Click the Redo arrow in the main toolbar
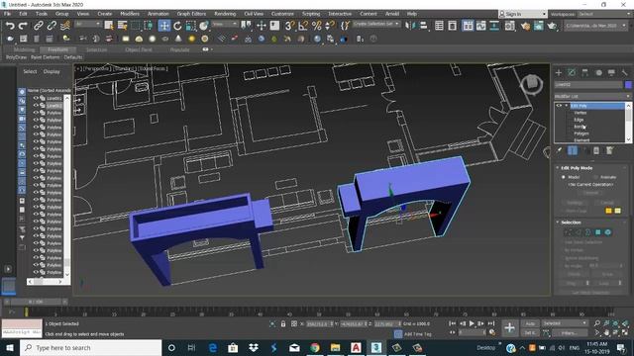Viewport: 634px width, 356px height. click(x=23, y=26)
